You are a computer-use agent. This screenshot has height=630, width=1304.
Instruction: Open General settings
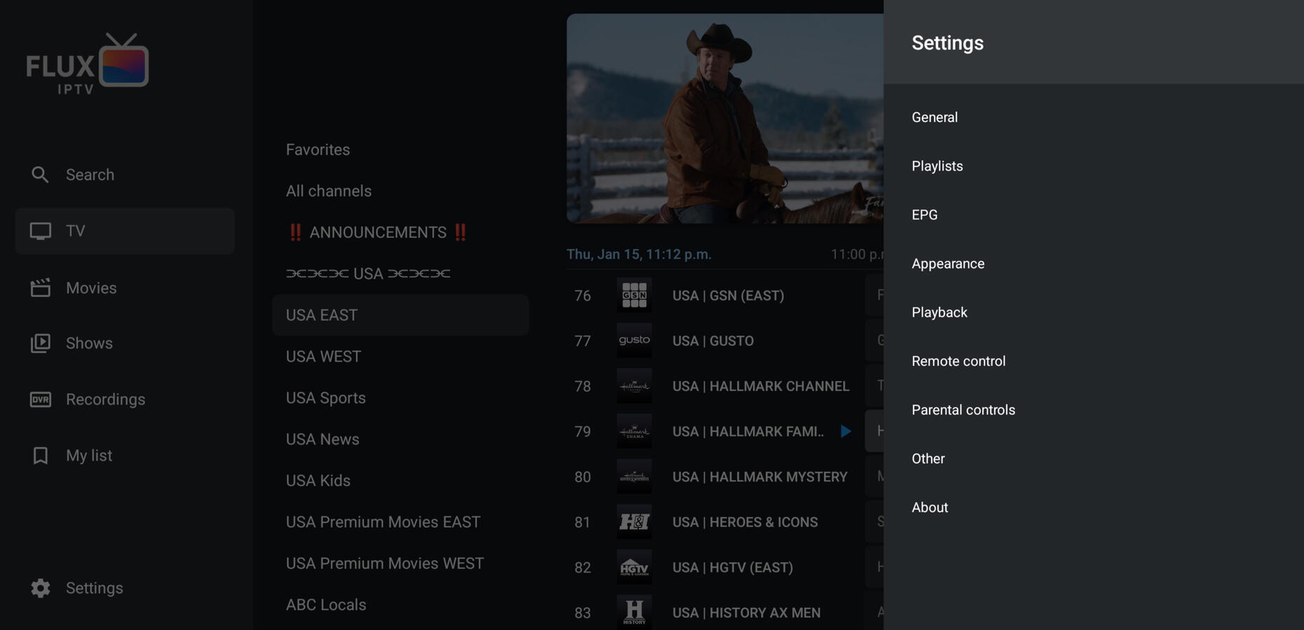point(935,117)
